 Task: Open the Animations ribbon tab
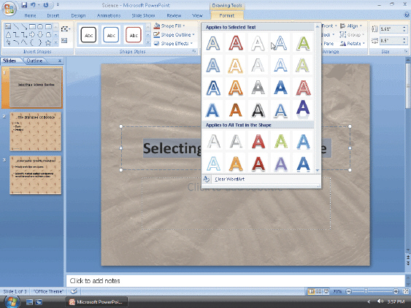109,16
